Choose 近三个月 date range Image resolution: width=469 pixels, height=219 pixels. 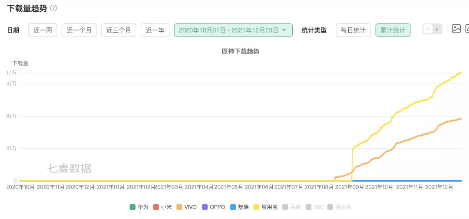[119, 30]
